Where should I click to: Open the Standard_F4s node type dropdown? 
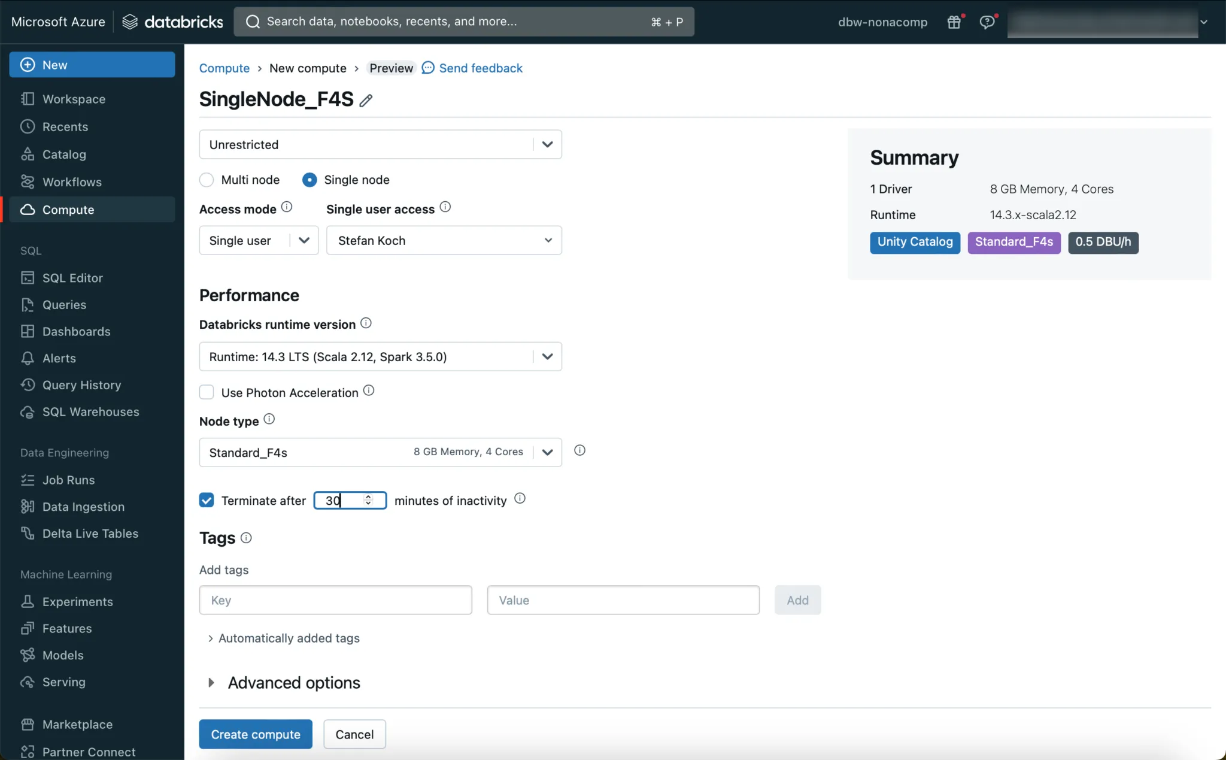[x=380, y=452]
